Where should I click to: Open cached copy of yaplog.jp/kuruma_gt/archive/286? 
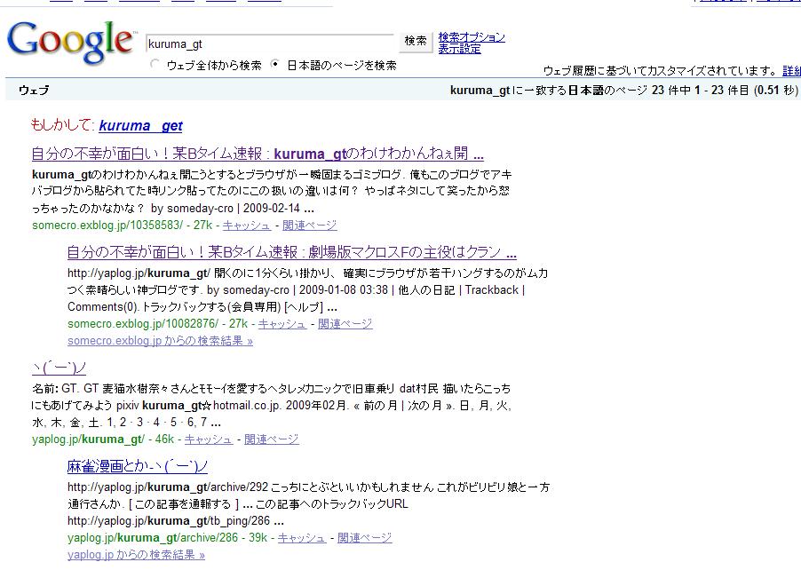[x=301, y=538]
